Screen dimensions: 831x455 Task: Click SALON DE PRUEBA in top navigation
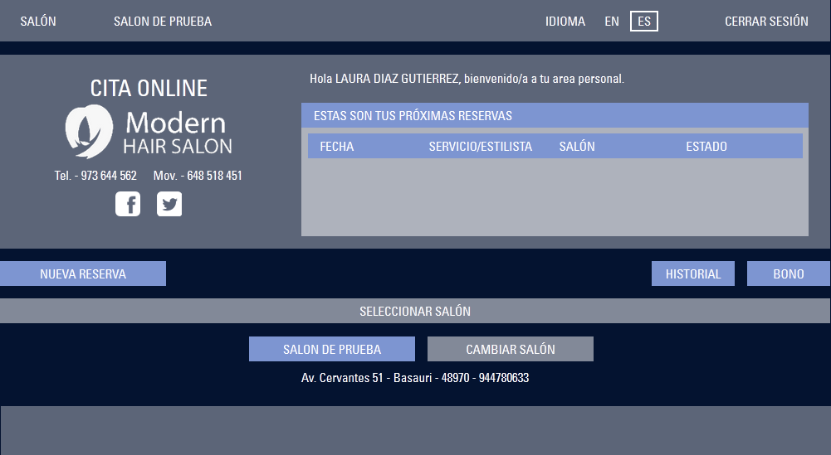pos(163,22)
